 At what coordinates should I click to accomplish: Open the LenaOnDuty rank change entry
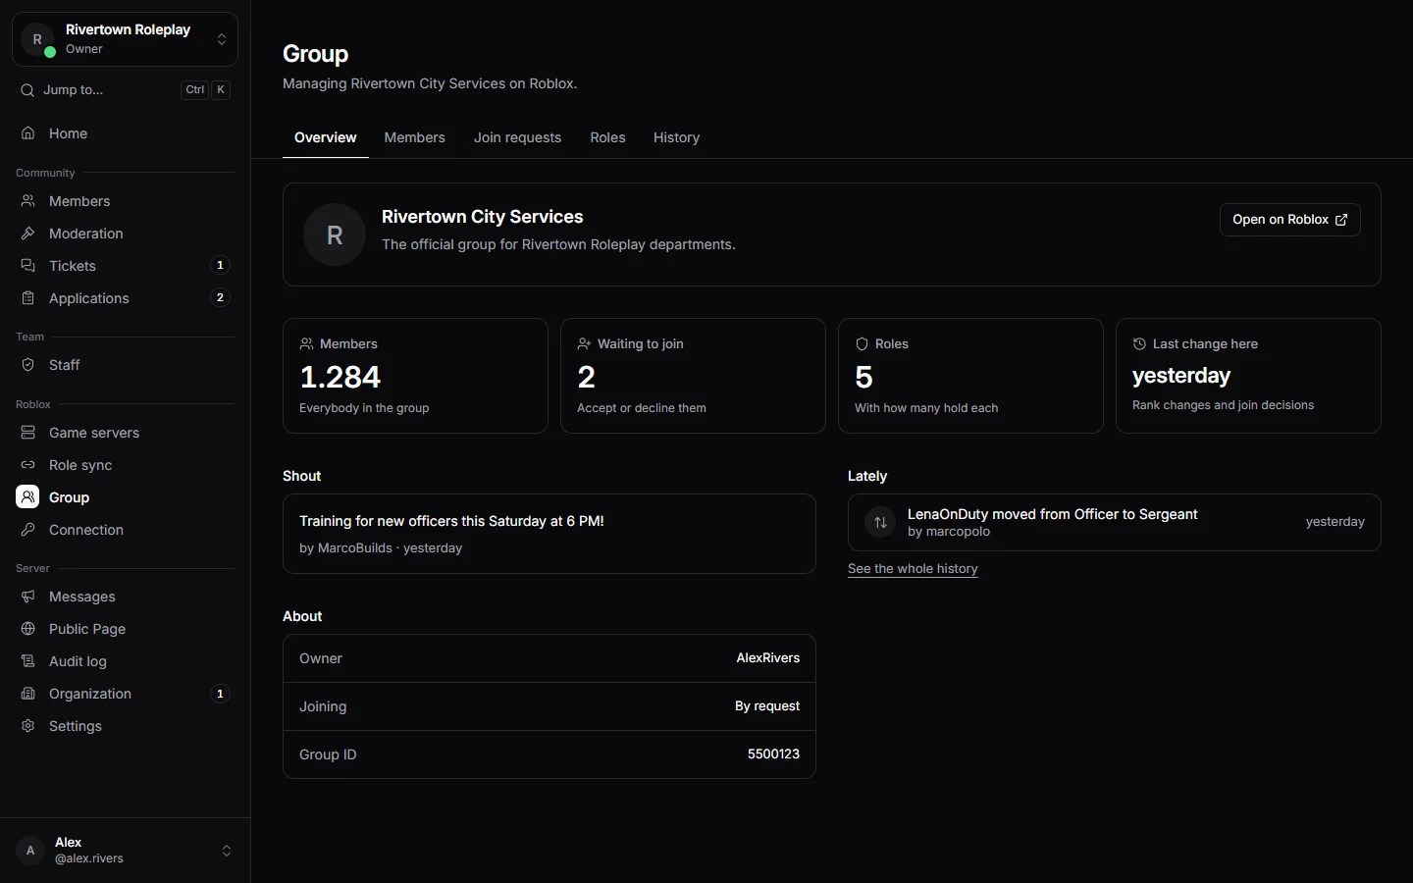coord(1115,522)
